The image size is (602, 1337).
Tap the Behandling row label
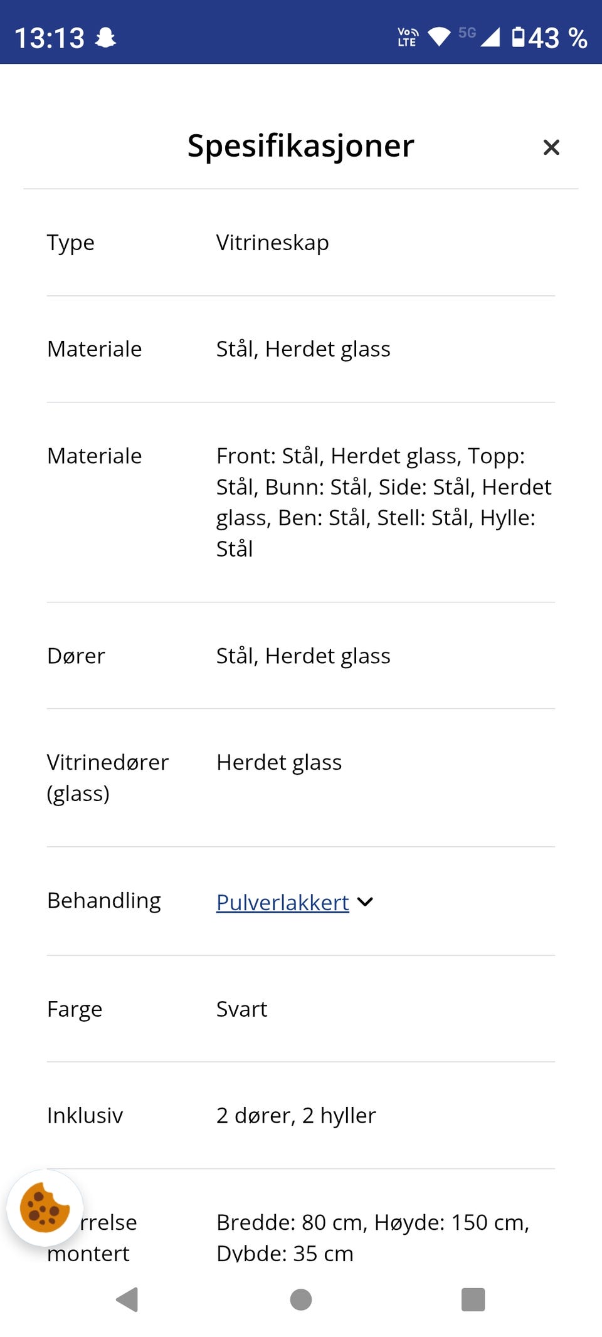[x=104, y=901]
